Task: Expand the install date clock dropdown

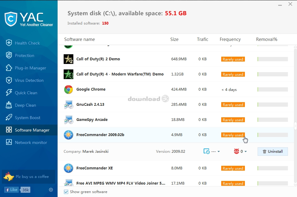Action: (x=212, y=152)
